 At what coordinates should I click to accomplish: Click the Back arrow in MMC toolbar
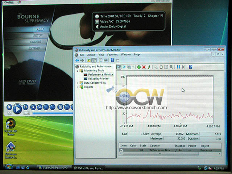(x=77, y=61)
